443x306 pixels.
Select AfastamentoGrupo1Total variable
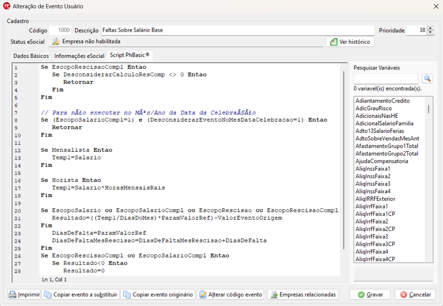tap(386, 146)
